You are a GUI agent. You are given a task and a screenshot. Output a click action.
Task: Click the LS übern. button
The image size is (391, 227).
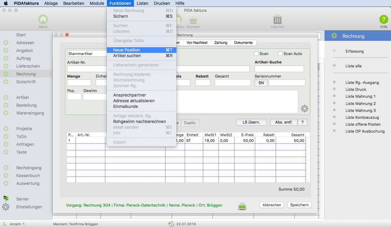point(252,122)
